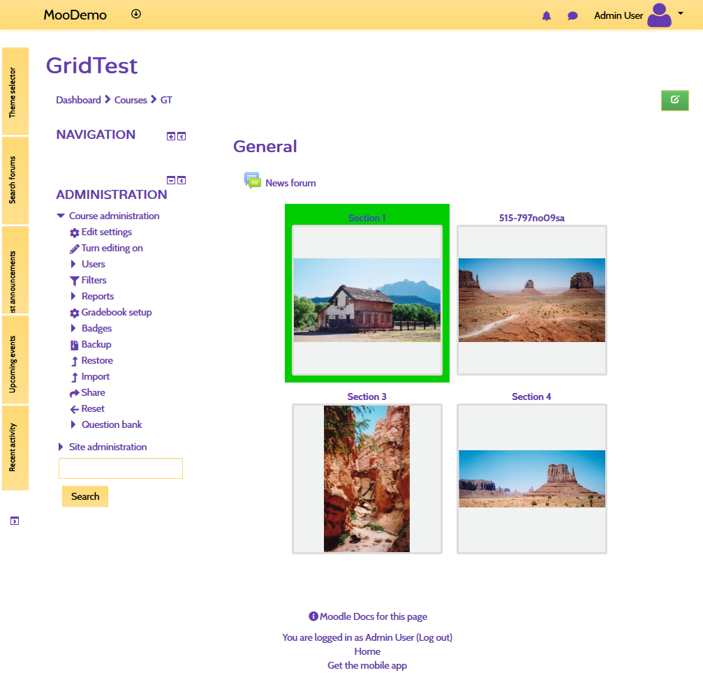Click the Reset left-arrow icon
The width and height of the screenshot is (703, 682).
[75, 409]
